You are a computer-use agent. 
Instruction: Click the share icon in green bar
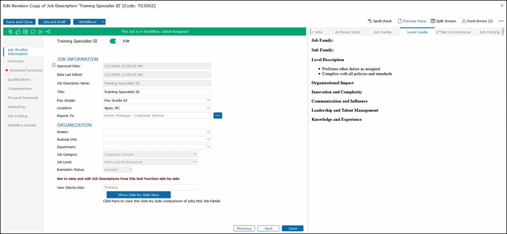point(48,31)
